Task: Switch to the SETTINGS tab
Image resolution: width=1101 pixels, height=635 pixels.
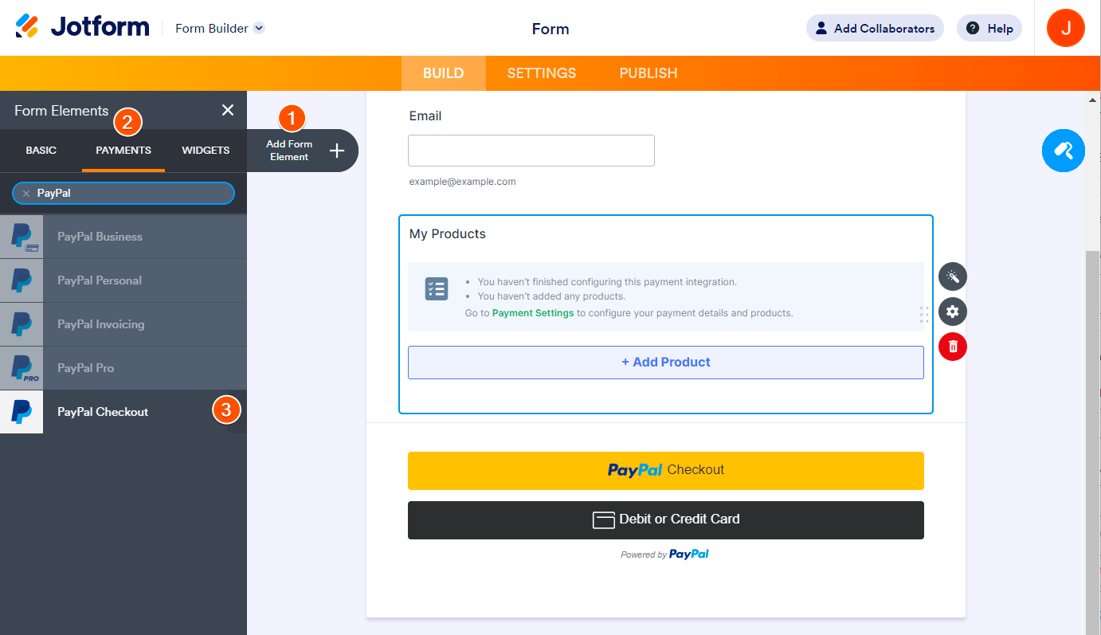Action: 542,73
